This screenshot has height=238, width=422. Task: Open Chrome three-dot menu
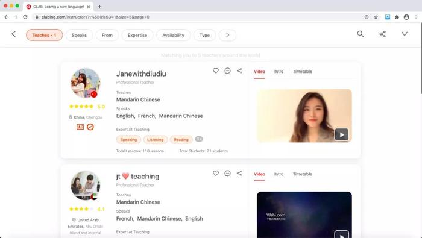point(416,17)
